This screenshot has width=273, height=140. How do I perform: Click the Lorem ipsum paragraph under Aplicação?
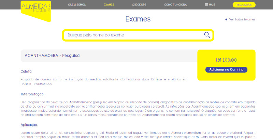[138, 134]
